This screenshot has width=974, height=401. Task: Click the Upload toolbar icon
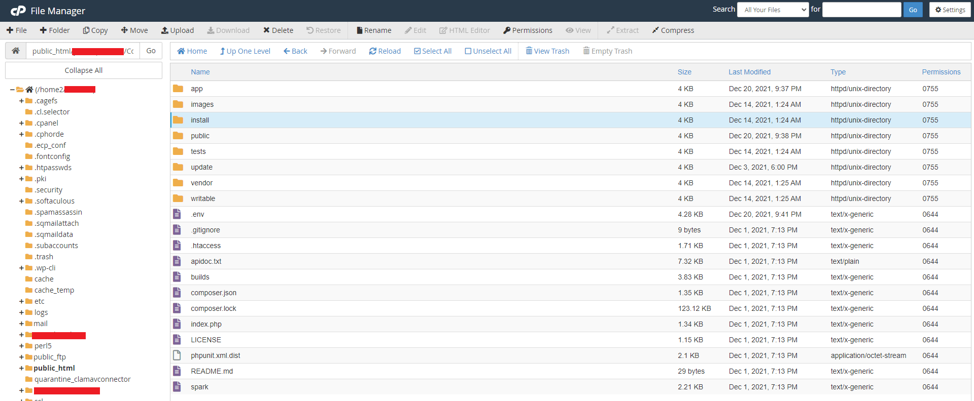165,30
